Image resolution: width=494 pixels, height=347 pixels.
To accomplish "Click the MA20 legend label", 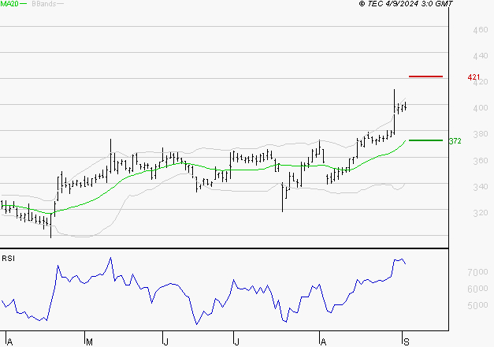I will 9,4.
